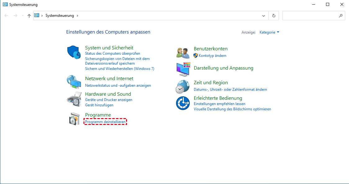Click Visuelle Darstellung des Bildschirms optimieren
Screen dimensions: 349x184
click(232, 109)
